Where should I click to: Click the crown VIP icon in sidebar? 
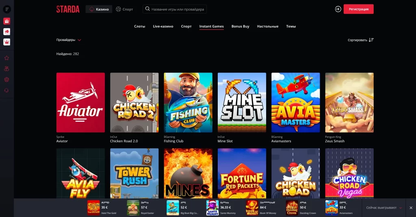[7, 42]
